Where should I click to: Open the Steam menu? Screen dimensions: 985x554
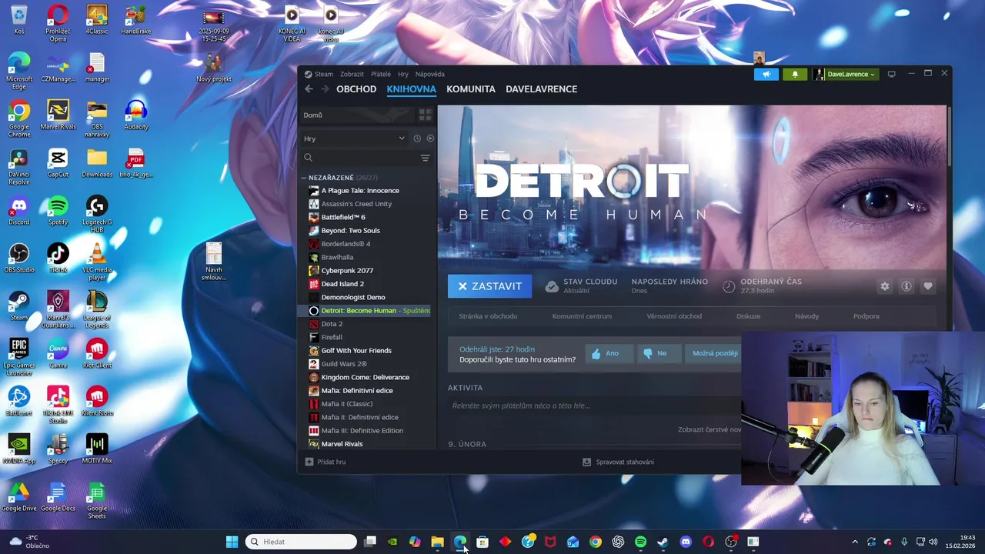coord(319,75)
